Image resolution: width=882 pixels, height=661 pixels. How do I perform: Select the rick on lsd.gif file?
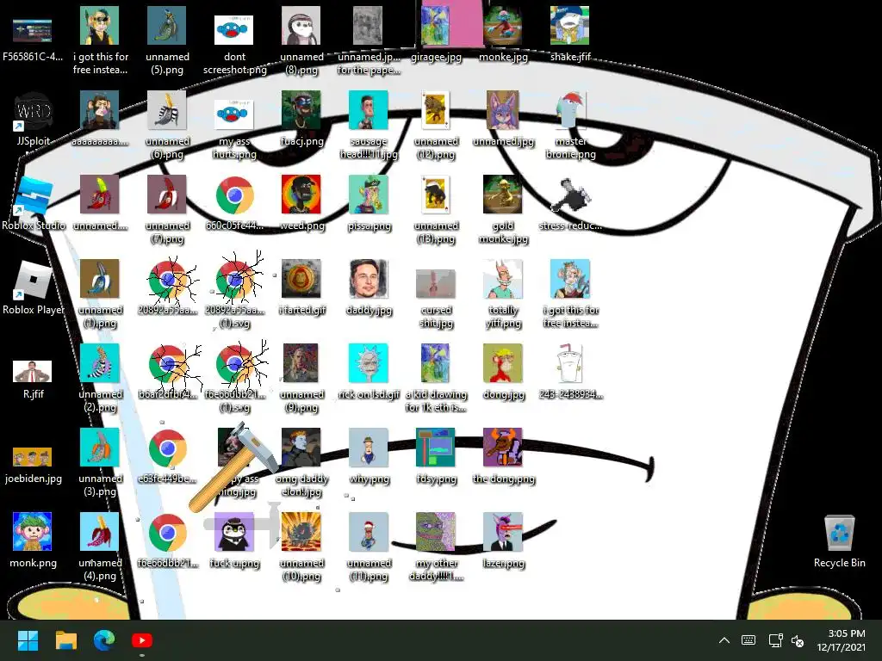tap(369, 372)
